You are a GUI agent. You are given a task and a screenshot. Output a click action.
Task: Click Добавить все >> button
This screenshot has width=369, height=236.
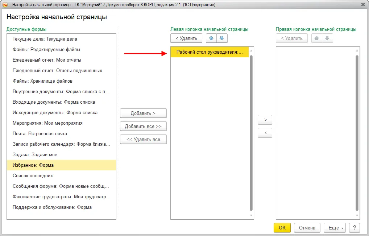coord(143,127)
